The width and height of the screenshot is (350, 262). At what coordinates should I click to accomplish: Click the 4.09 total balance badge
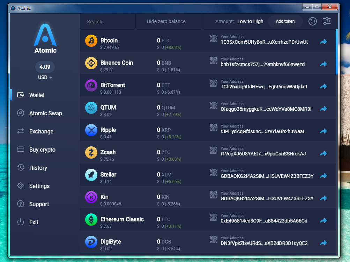click(45, 67)
